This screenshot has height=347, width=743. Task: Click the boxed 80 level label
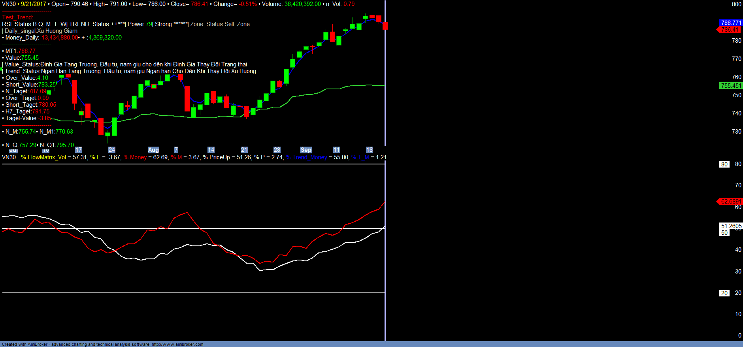click(724, 164)
